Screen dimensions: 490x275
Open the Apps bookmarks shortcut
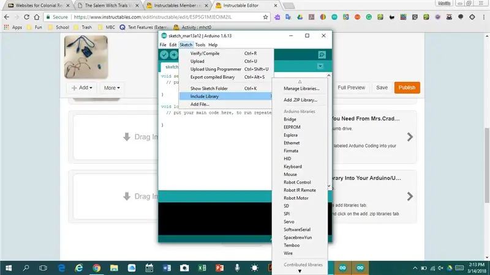click(13, 28)
